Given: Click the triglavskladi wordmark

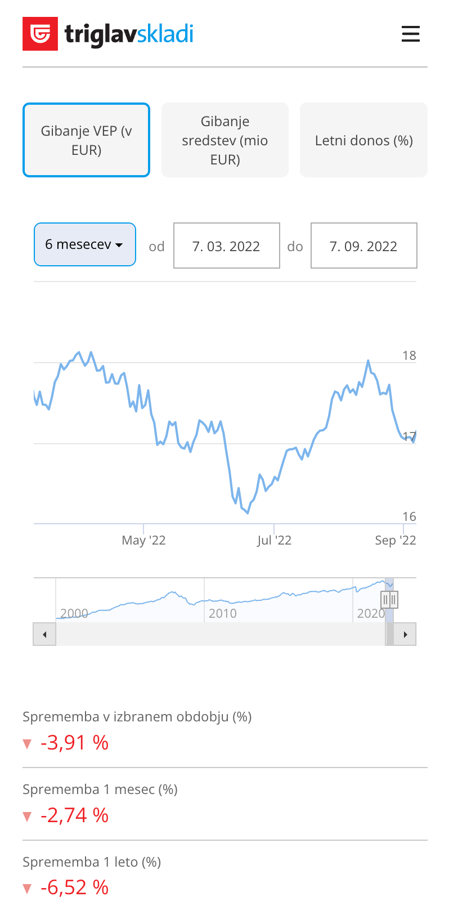Looking at the screenshot, I should pos(129,34).
